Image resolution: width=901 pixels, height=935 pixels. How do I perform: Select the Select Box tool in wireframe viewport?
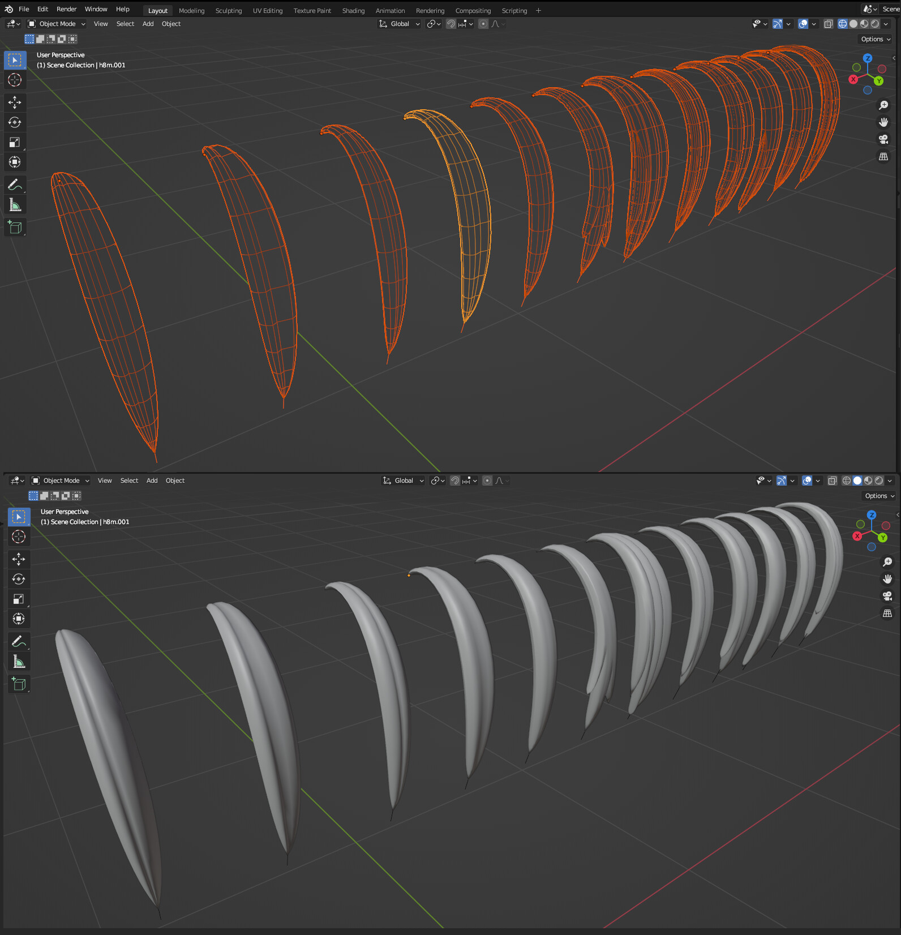(15, 60)
